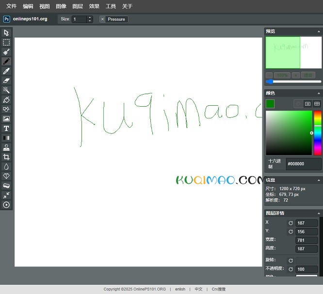Screen dimensions: 323x294
Task: Pick the eyedropper color picker tool
Action: (6, 71)
